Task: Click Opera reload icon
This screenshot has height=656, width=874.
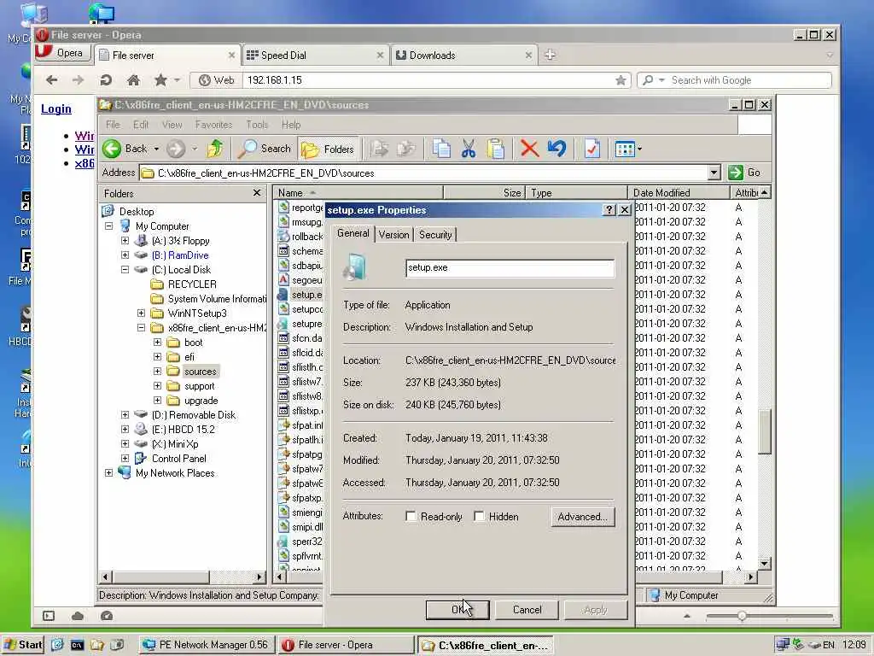Action: click(x=106, y=80)
